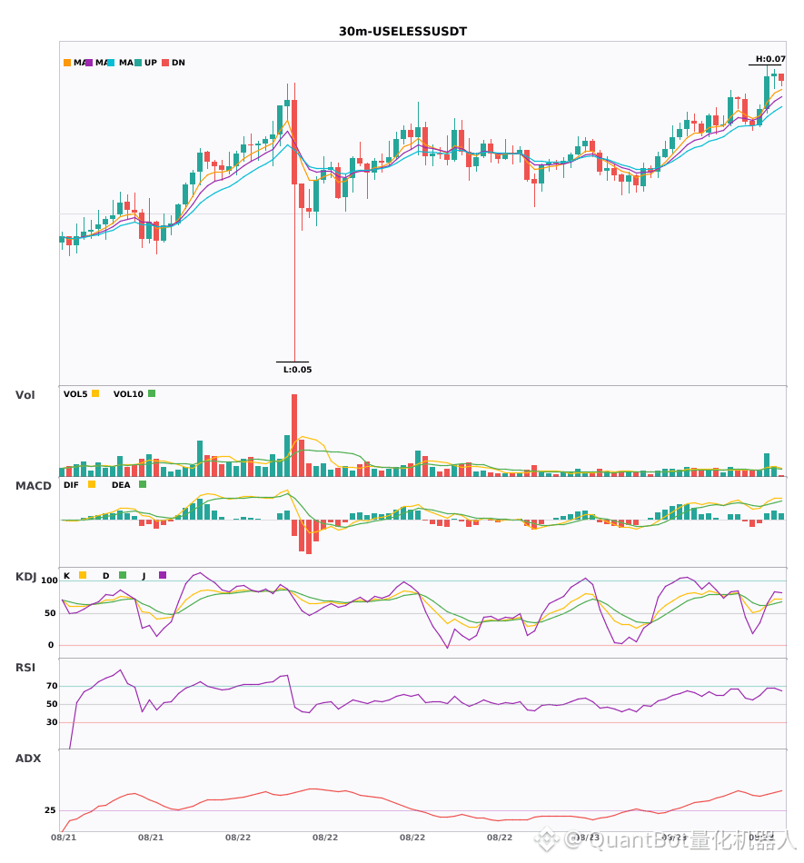Click the UP legend text
This screenshot has height=863, width=804.
click(x=151, y=63)
